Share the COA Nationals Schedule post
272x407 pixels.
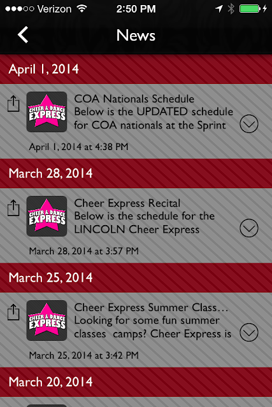tap(13, 104)
